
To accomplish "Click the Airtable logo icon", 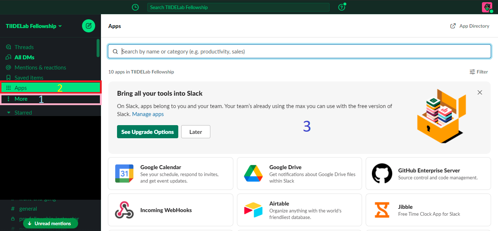I will pos(253,210).
